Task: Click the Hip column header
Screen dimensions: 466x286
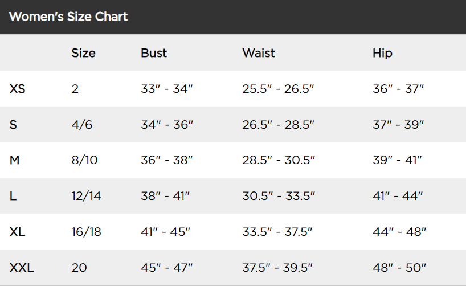Action: [x=382, y=53]
